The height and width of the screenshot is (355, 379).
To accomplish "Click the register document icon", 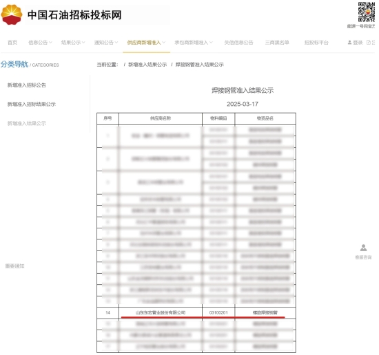I will click(369, 43).
